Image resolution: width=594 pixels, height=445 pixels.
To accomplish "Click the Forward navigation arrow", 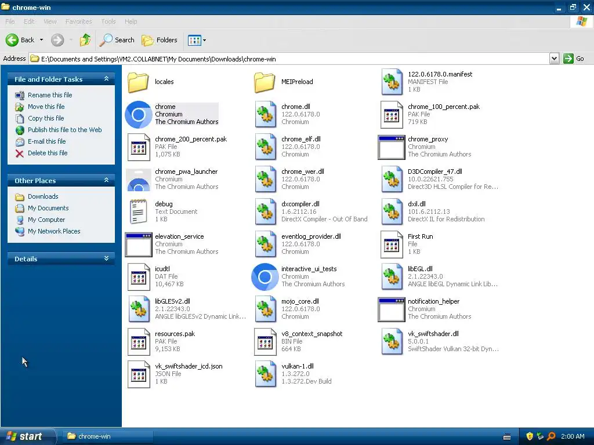I will (x=57, y=40).
